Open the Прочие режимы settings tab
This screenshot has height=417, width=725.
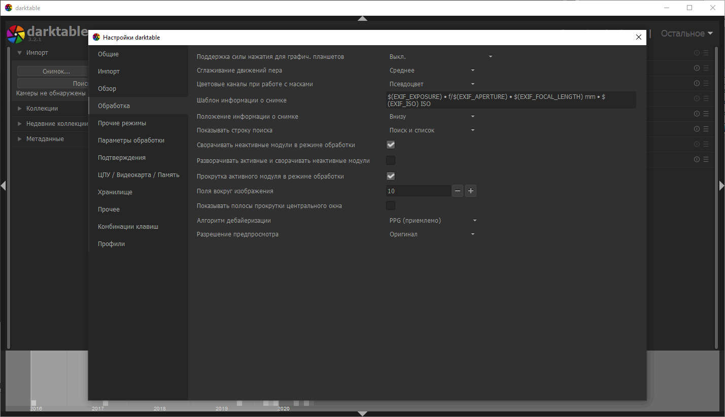138,123
